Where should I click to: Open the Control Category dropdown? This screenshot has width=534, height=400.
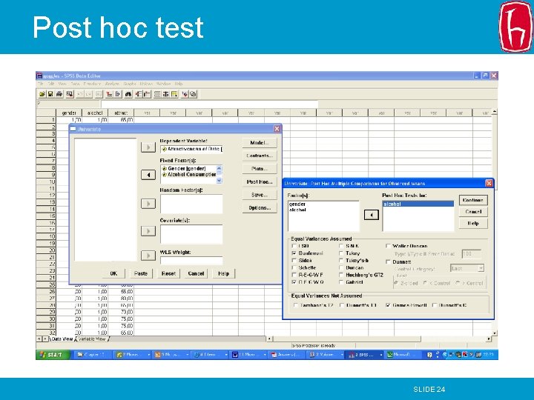coord(481,268)
